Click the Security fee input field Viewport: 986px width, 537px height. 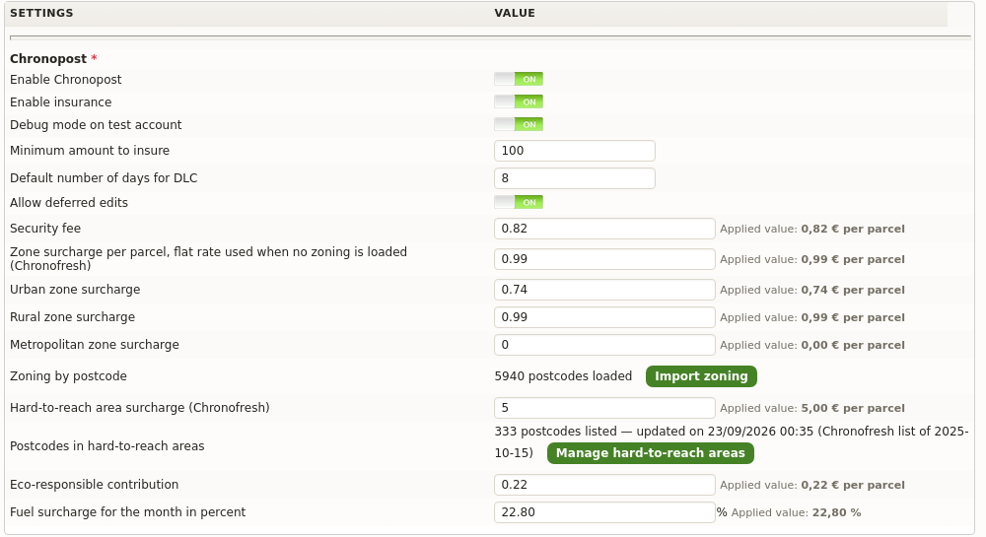(x=604, y=229)
